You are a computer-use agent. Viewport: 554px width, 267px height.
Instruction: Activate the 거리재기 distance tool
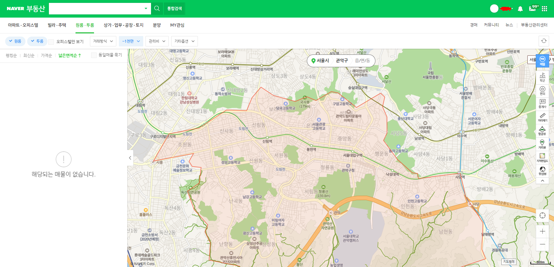click(542, 117)
